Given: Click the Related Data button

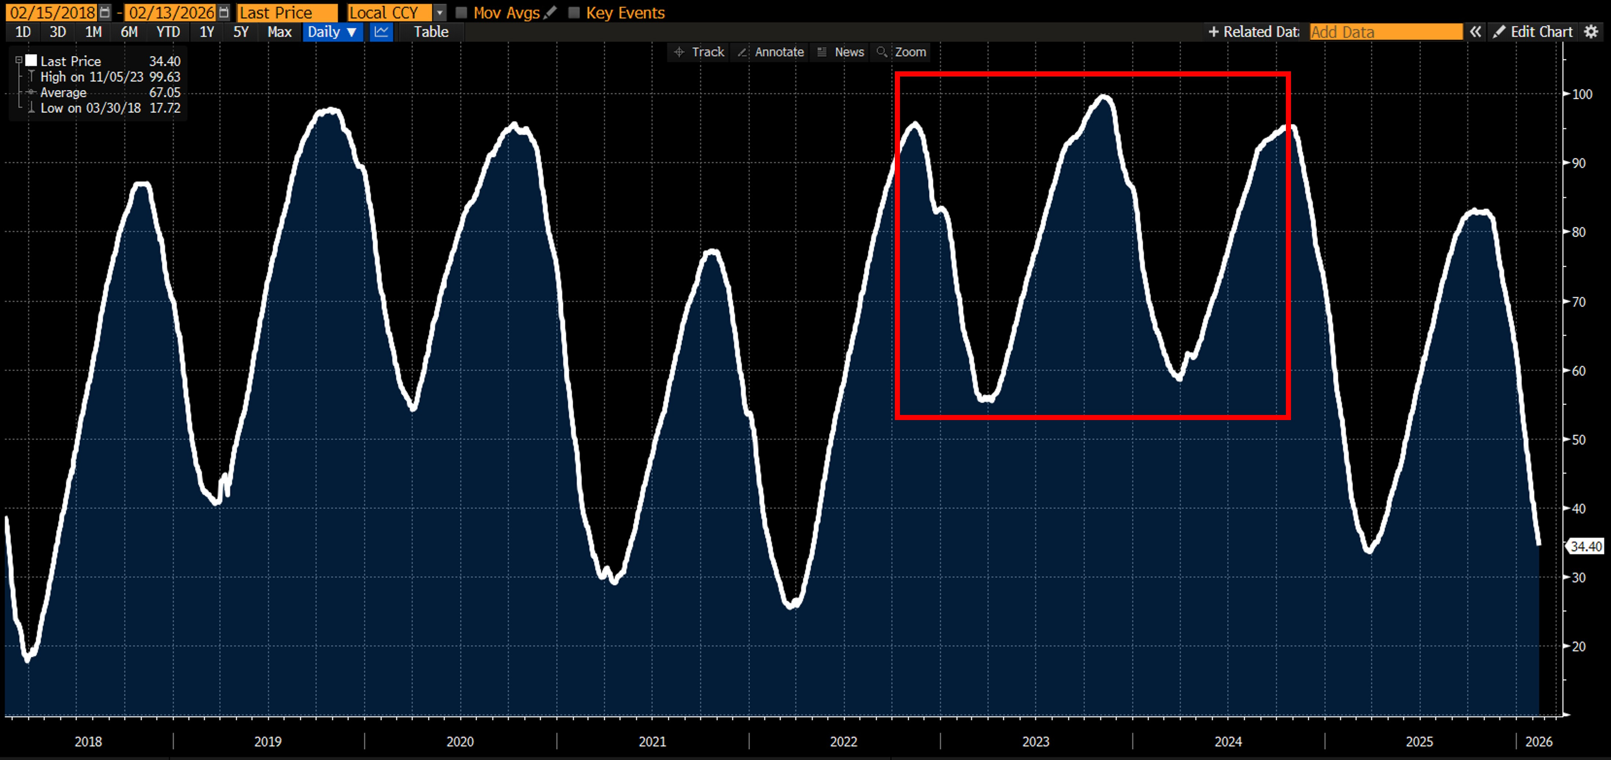Looking at the screenshot, I should coord(1254,32).
